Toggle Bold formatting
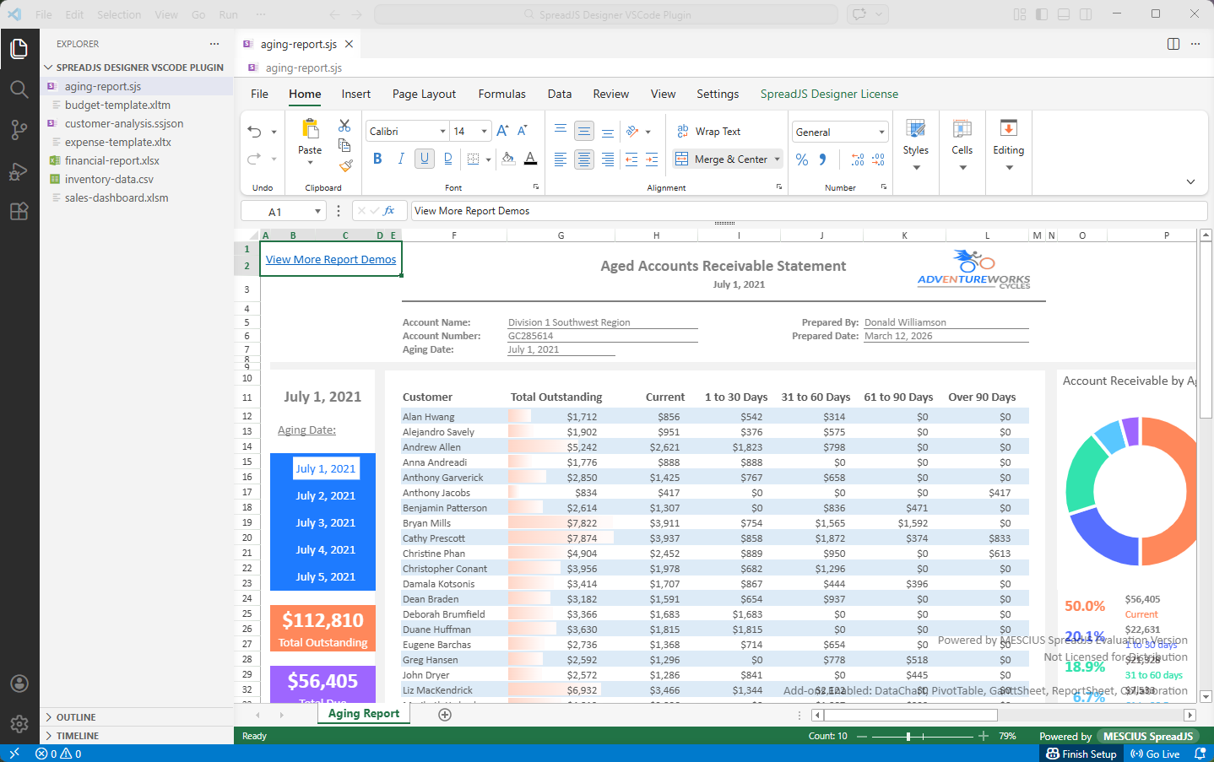Screen dimensions: 1214x762 pyautogui.click(x=377, y=159)
